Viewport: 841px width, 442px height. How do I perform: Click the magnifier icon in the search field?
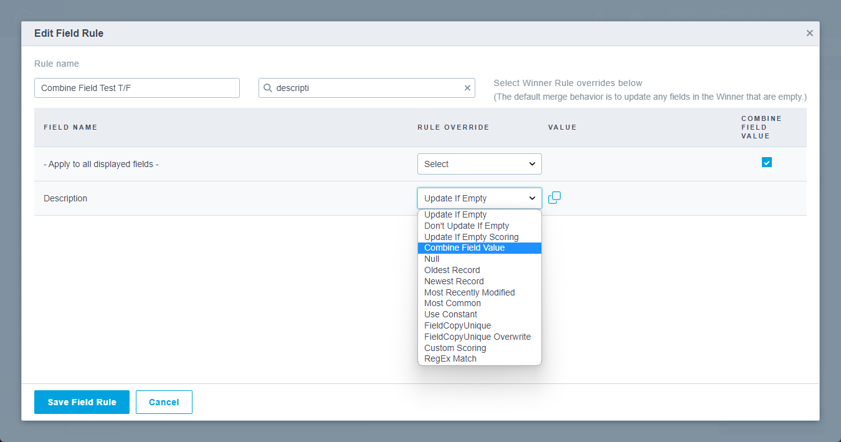coord(268,87)
